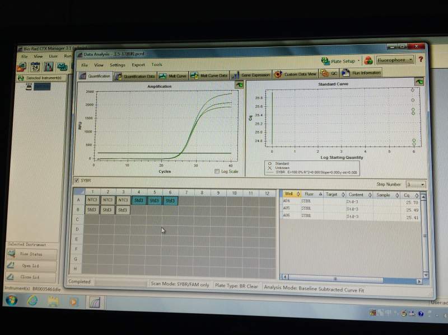The image size is (448, 335).
Task: Open File menu in CFX Manager window
Action: (x=25, y=56)
